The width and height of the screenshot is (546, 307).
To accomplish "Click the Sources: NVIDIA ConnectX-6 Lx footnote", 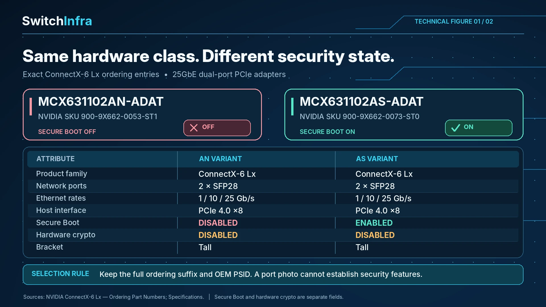I will pos(114,297).
